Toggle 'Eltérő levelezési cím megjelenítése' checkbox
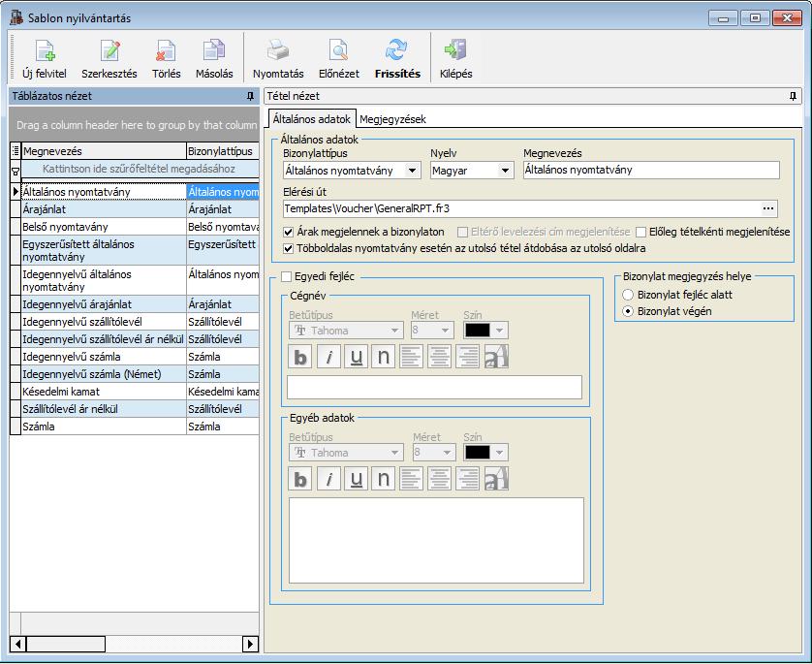 tap(462, 232)
